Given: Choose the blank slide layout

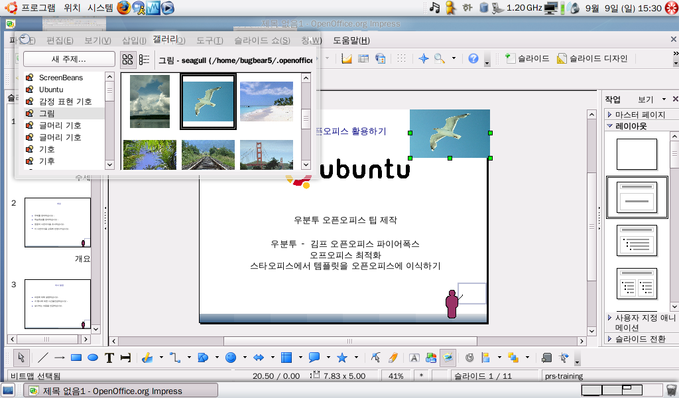Looking at the screenshot, I should pyautogui.click(x=637, y=154).
